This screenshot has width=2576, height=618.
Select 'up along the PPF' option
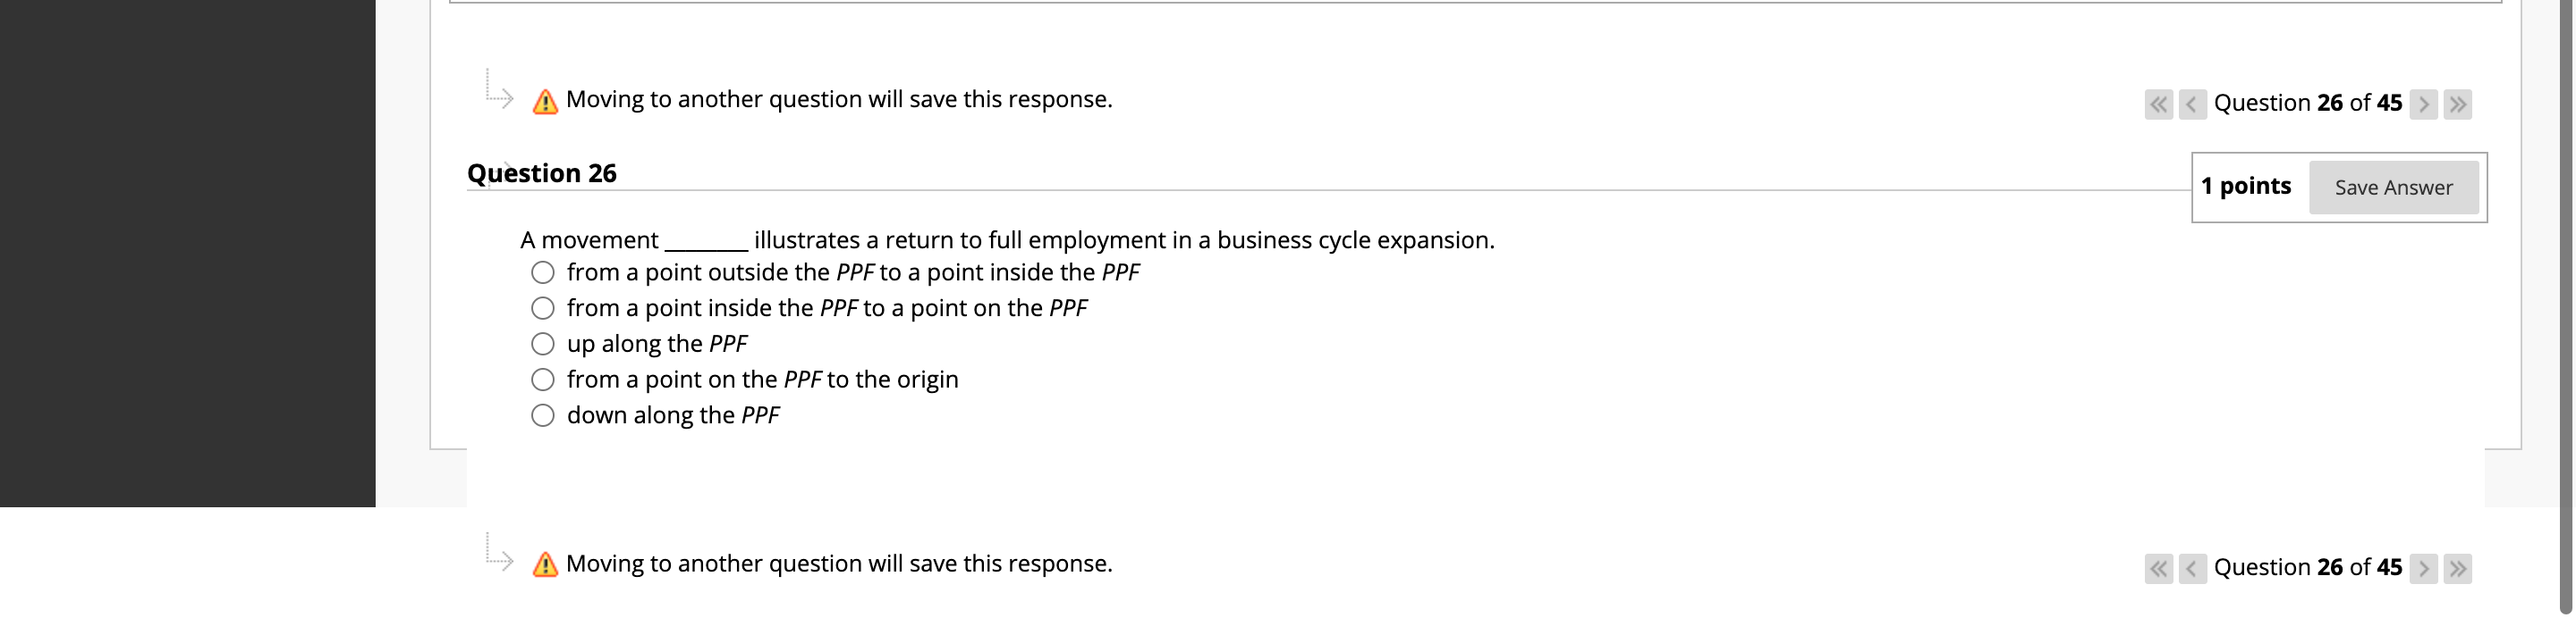[x=542, y=342]
